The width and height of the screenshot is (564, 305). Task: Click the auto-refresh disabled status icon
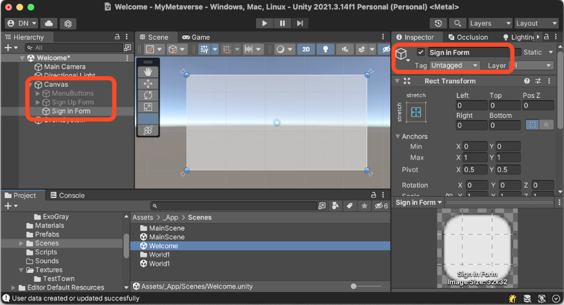pyautogui.click(x=541, y=299)
